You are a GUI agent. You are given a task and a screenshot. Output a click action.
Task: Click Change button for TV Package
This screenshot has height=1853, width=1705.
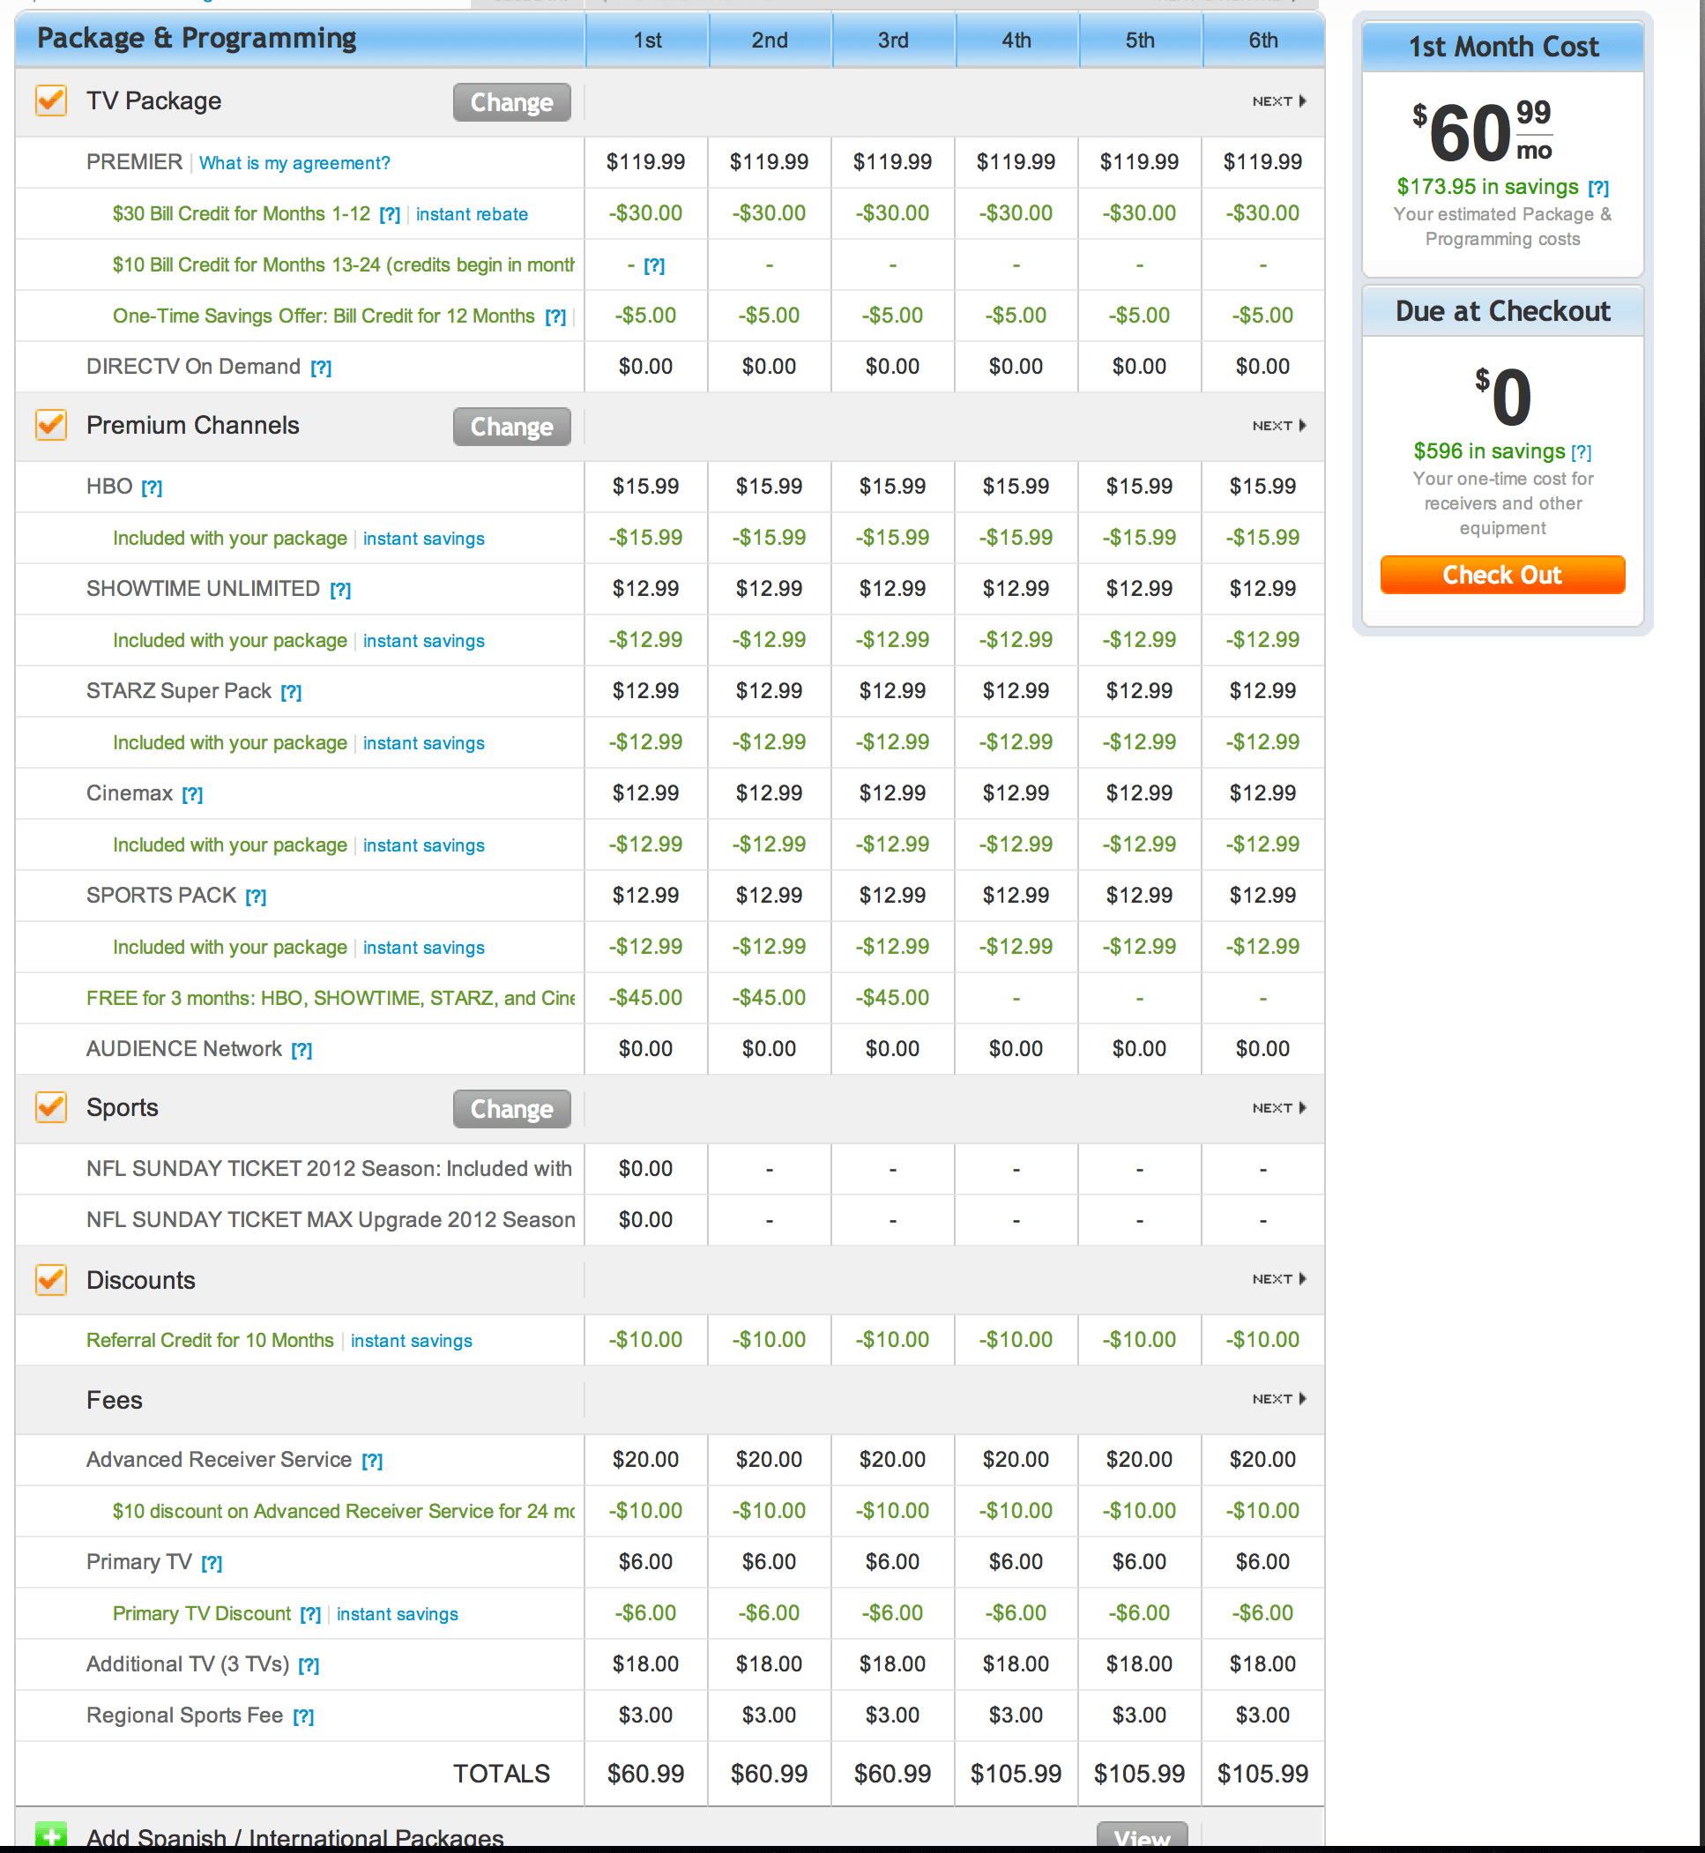(x=512, y=102)
